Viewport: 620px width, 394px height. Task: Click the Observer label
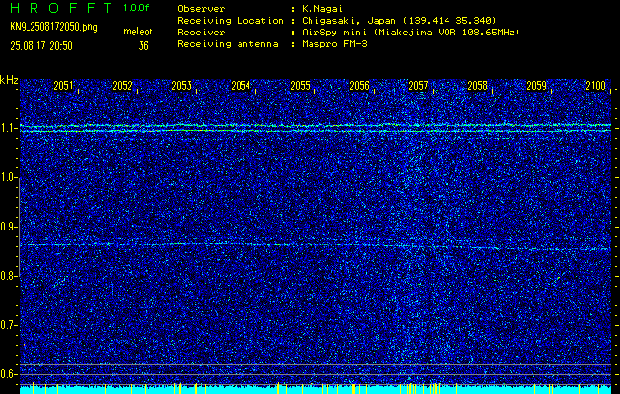click(x=201, y=8)
